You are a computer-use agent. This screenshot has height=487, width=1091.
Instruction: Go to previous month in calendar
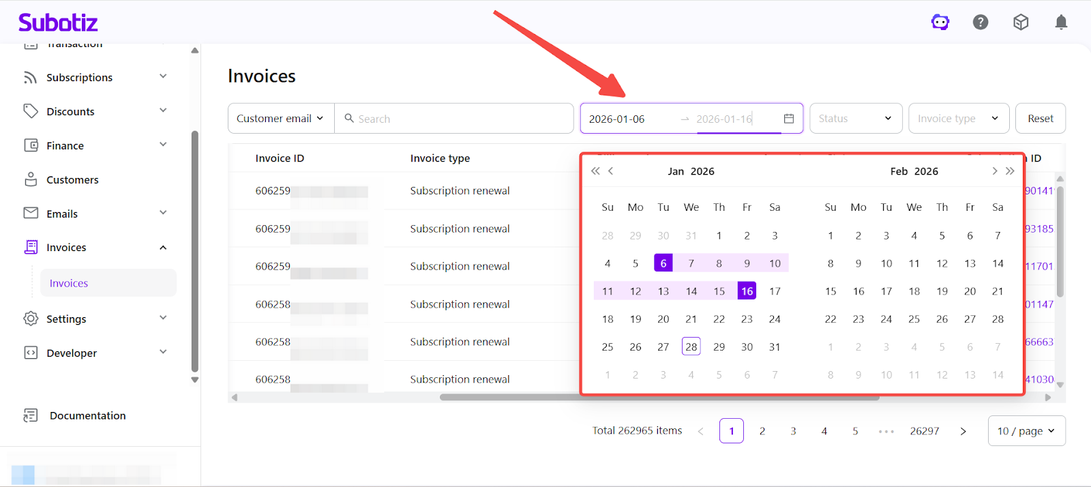(x=611, y=171)
